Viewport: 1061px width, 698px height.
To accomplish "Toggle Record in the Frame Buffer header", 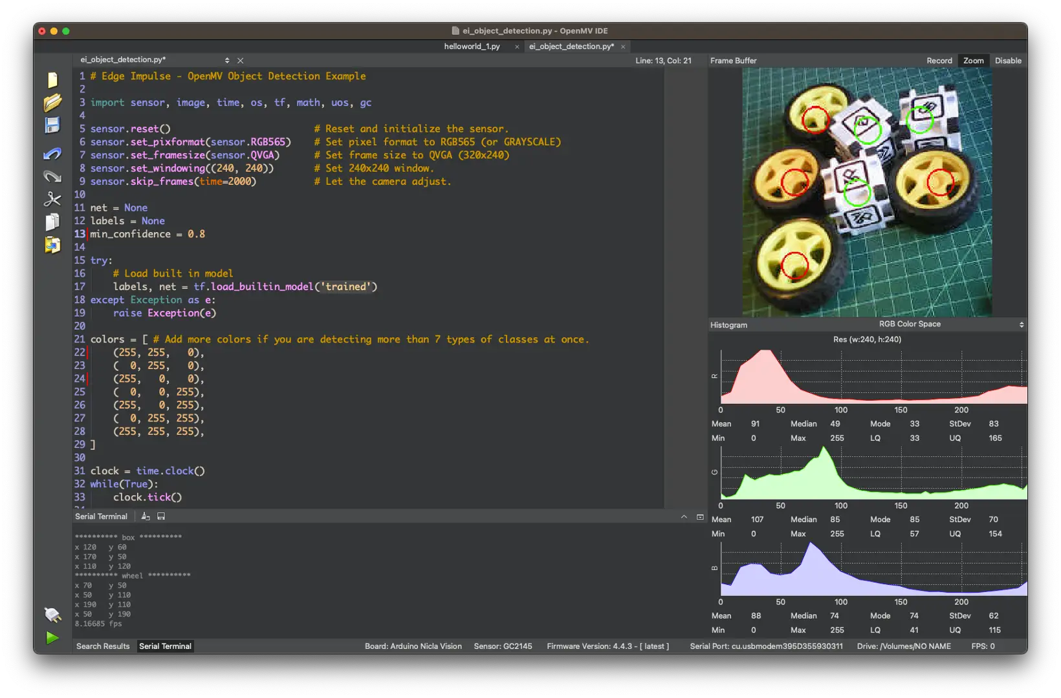I will [939, 61].
